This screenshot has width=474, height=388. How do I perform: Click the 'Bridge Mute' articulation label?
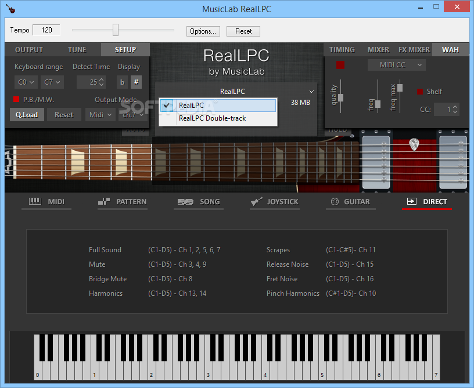coord(107,279)
